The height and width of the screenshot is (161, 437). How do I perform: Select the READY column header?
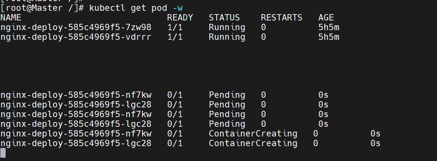click(x=180, y=17)
